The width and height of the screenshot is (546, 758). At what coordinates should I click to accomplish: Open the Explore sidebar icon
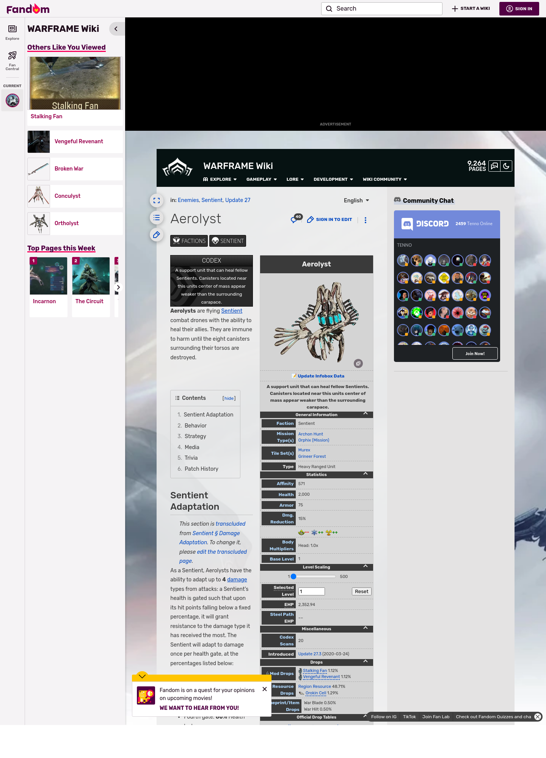12,32
